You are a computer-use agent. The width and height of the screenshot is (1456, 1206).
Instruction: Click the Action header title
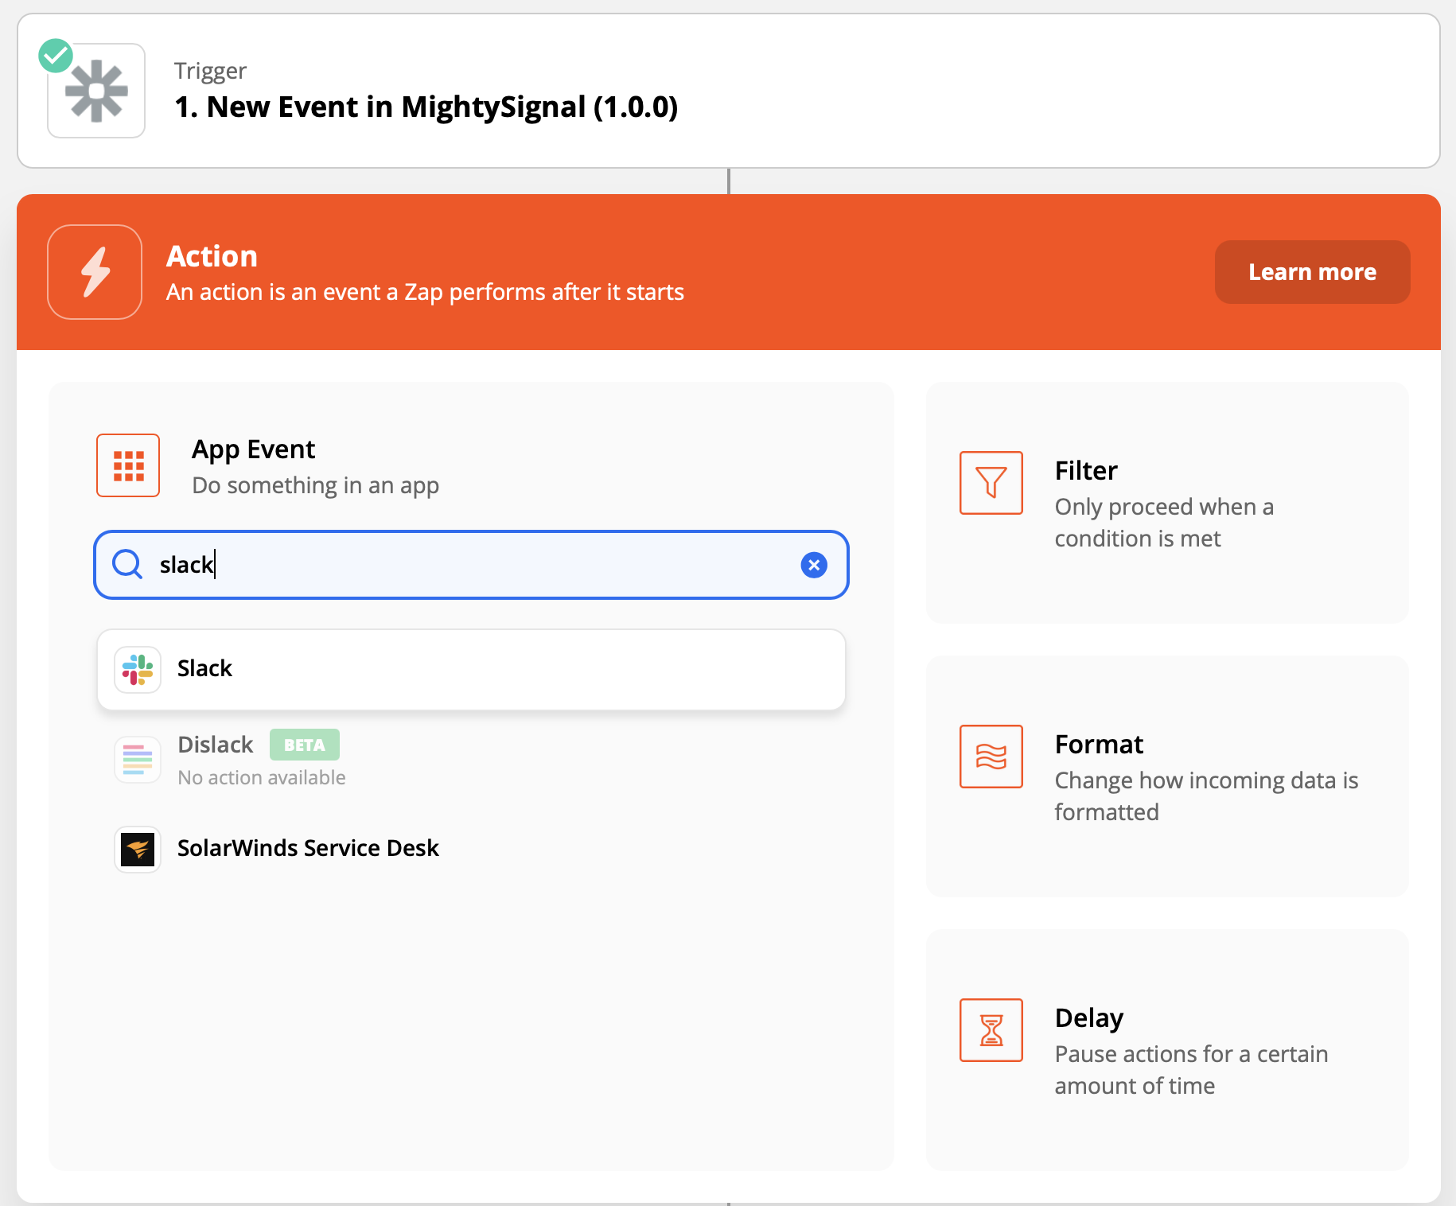click(x=212, y=256)
